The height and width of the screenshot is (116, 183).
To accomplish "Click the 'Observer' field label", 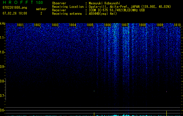I will click(59, 3).
